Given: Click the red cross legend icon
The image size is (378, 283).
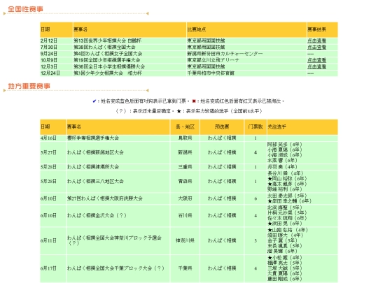Looking at the screenshot, I should coord(194,101).
